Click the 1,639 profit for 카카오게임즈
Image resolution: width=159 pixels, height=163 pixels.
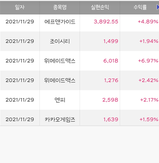(111, 119)
